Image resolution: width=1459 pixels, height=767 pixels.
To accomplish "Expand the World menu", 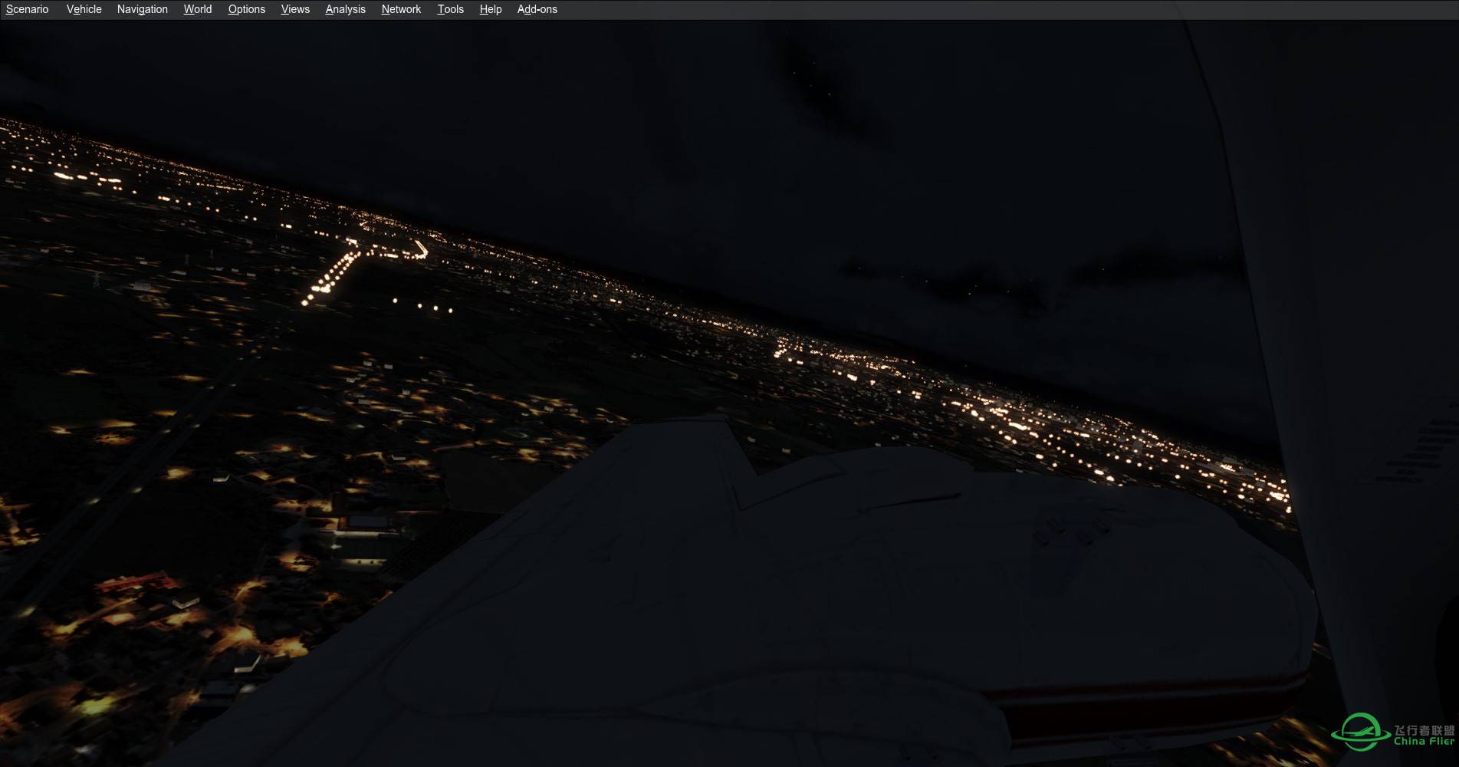I will pos(197,9).
